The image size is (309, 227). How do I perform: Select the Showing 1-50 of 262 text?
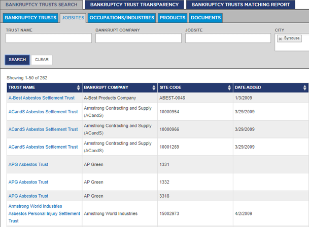pos(27,78)
